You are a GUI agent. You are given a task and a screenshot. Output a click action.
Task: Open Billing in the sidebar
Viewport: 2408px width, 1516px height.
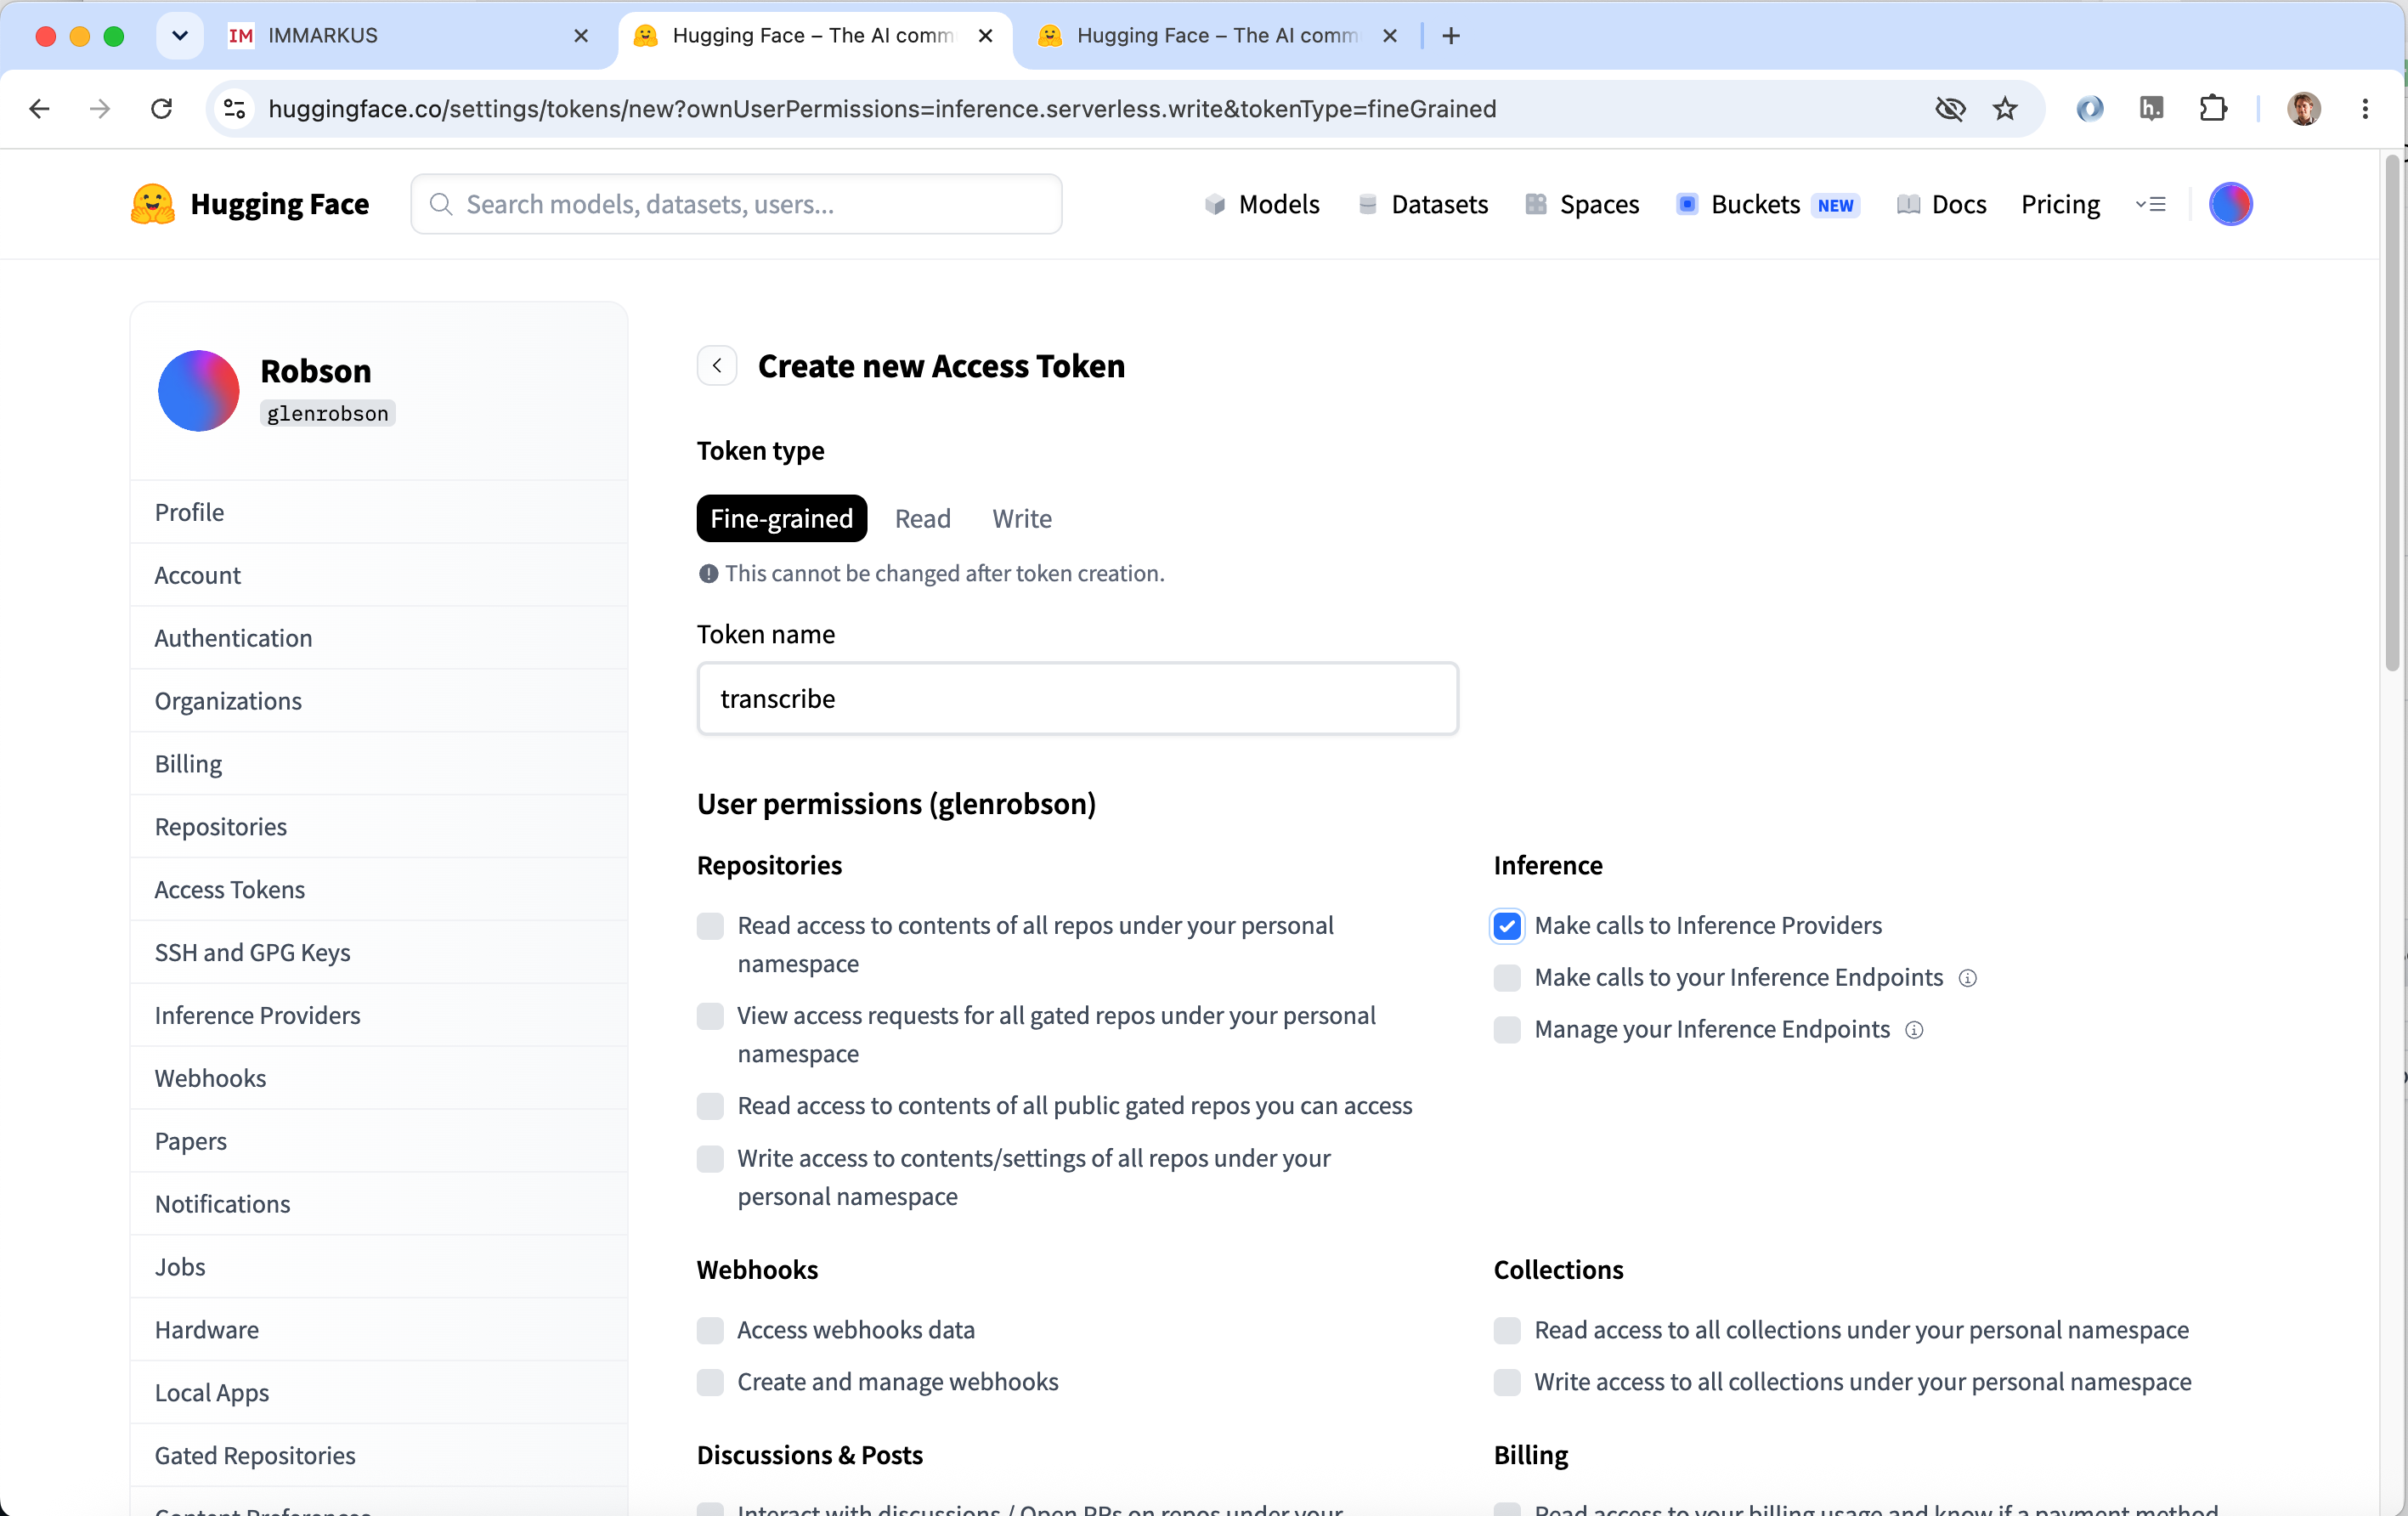(379, 764)
